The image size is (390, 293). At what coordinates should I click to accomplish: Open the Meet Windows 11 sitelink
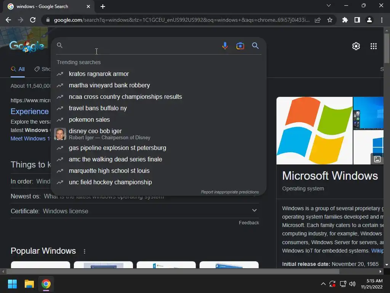[30, 138]
